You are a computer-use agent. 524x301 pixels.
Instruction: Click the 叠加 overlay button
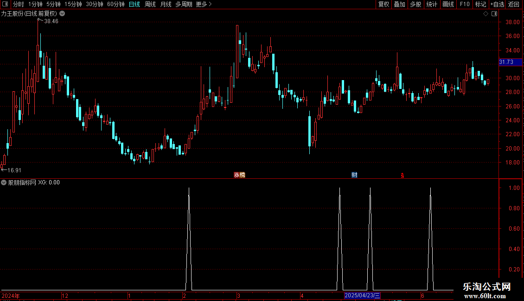coord(400,4)
